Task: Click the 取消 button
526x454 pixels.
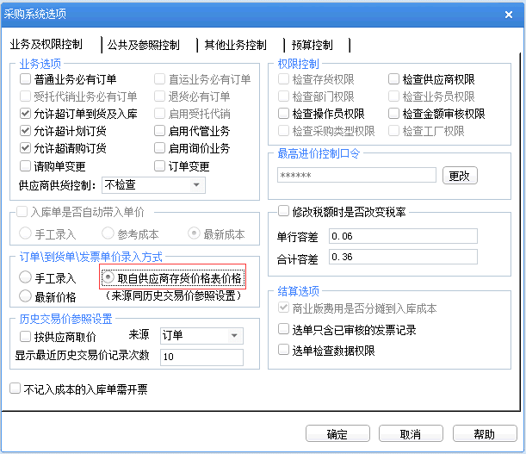Action: [411, 434]
